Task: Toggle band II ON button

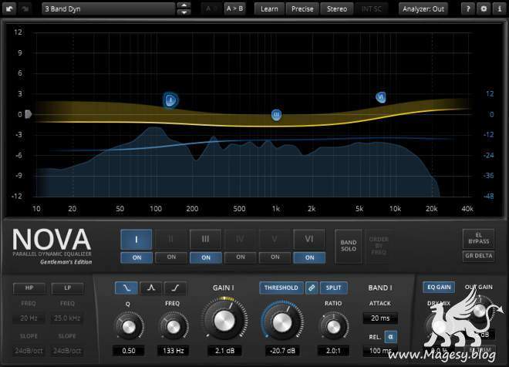Action: (x=171, y=257)
